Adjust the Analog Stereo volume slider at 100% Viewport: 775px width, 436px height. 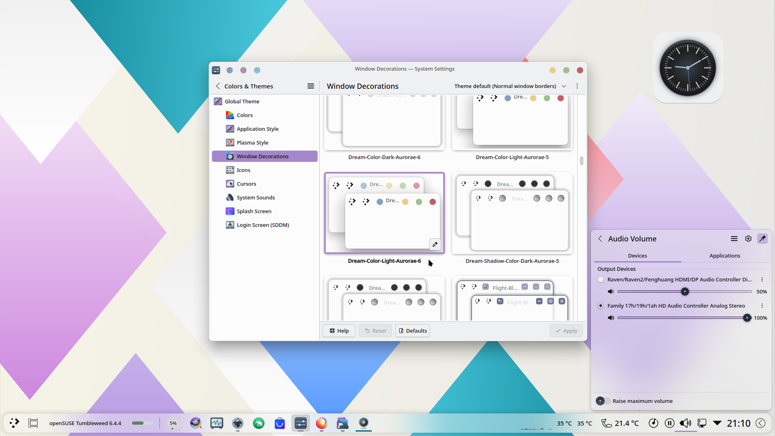coord(685,318)
